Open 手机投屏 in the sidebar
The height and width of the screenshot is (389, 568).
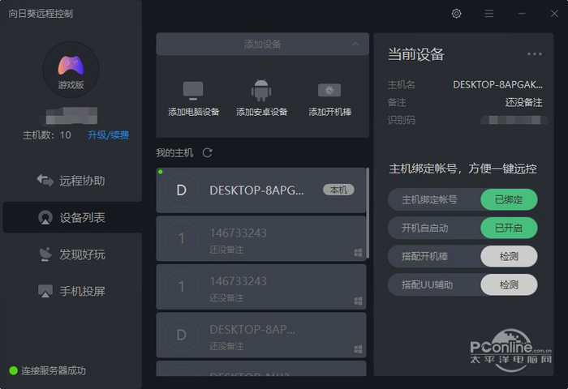pos(72,291)
